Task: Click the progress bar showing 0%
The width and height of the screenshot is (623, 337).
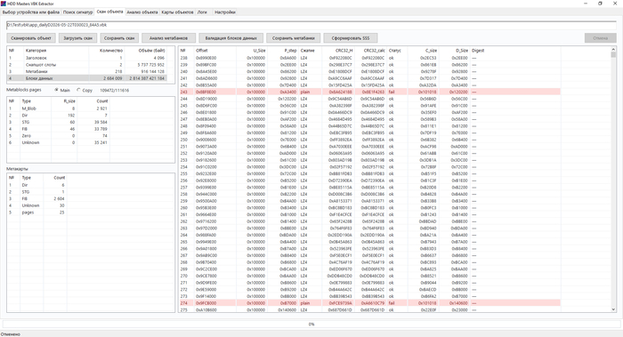Action: tap(311, 325)
